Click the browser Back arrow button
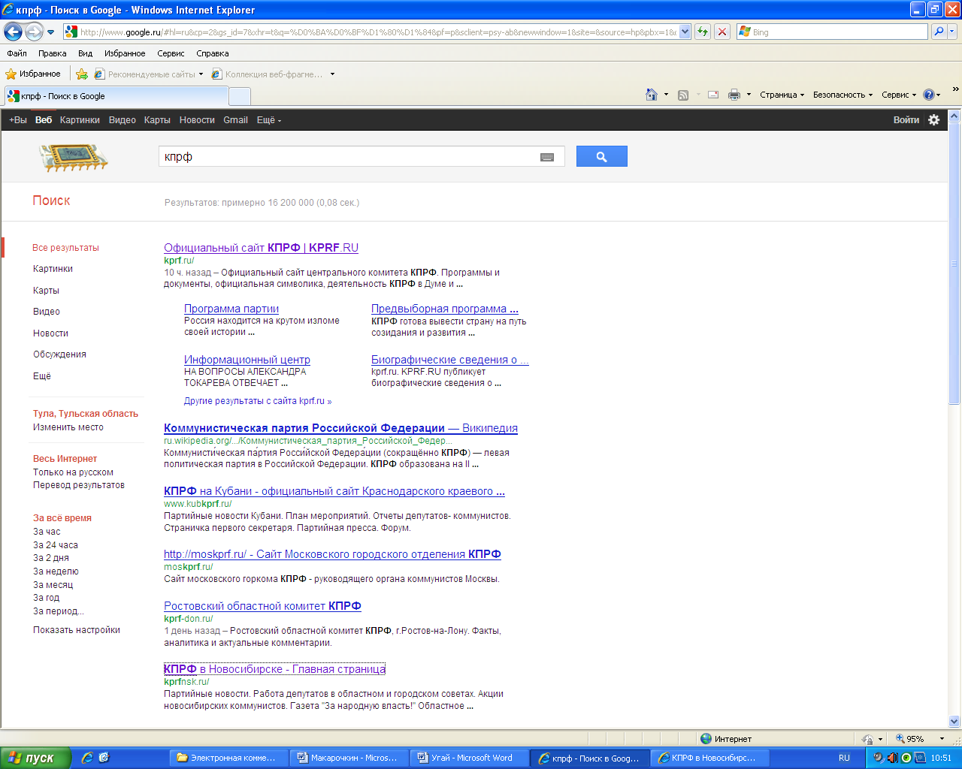 click(x=13, y=32)
